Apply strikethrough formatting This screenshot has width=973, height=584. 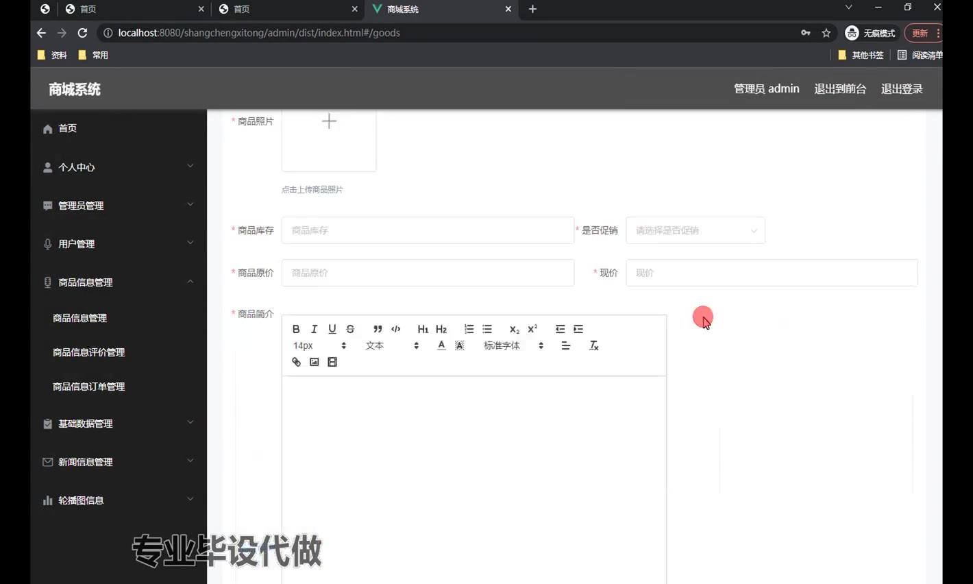click(x=350, y=329)
